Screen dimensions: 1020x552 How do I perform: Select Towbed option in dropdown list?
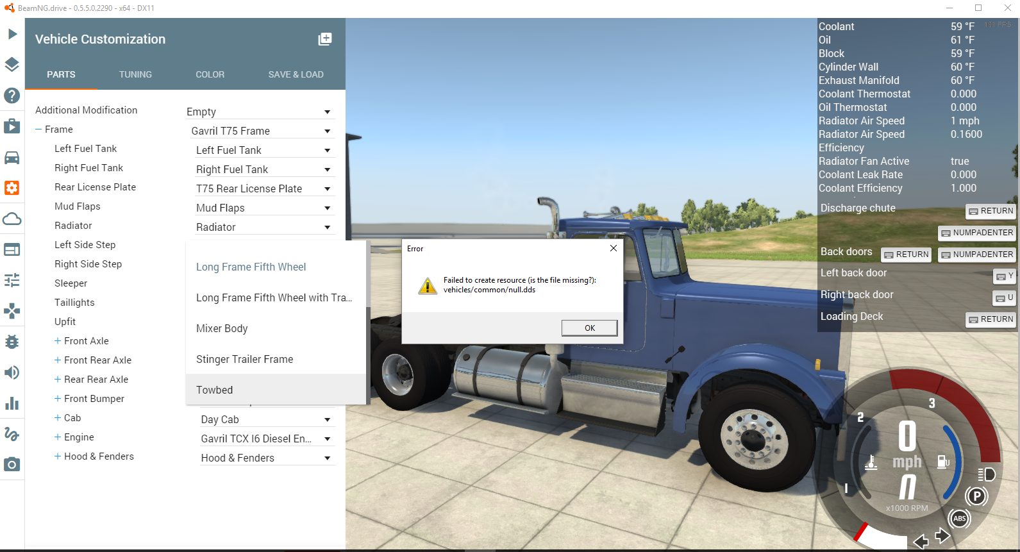click(276, 390)
